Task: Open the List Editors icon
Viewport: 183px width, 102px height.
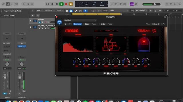Action: [x=166, y=4]
